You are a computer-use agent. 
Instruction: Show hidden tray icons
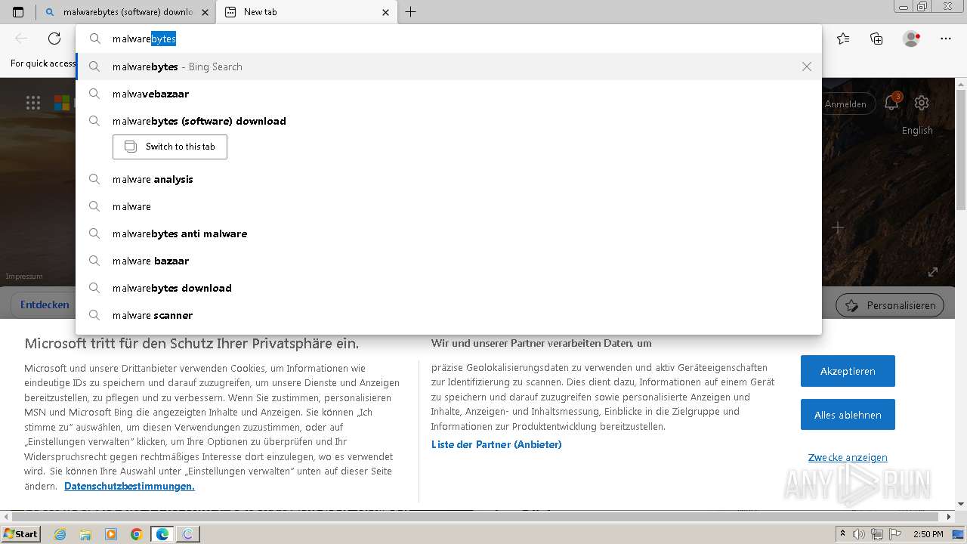(842, 534)
